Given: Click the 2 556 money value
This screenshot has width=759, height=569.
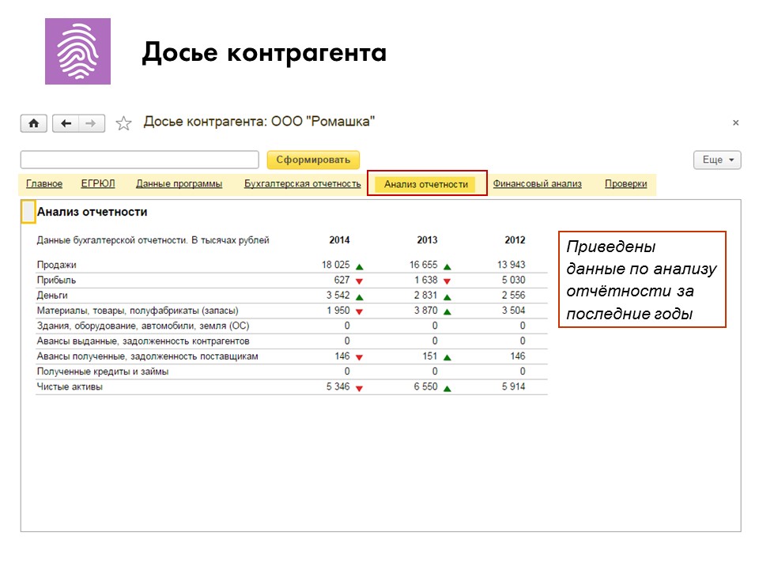Looking at the screenshot, I should (x=514, y=295).
